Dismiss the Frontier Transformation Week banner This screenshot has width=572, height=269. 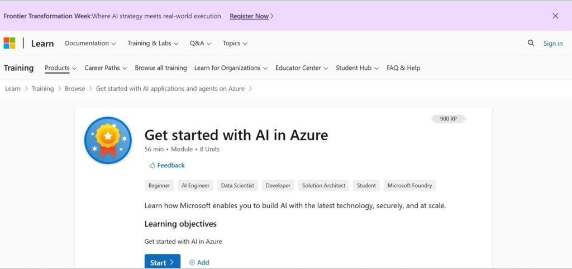pyautogui.click(x=555, y=16)
